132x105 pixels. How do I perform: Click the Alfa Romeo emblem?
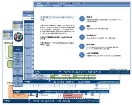click(18, 37)
